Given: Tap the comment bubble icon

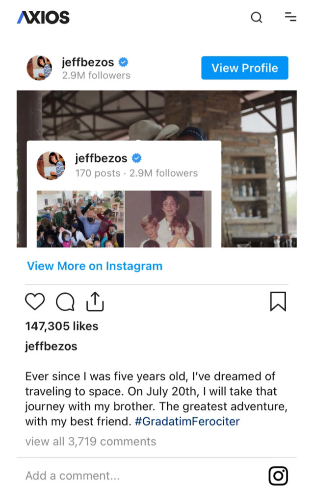Looking at the screenshot, I should pos(65,301).
